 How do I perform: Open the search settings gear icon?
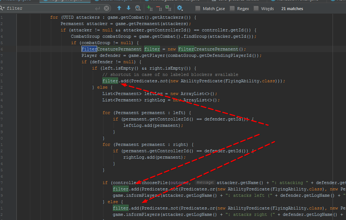click(179, 7)
